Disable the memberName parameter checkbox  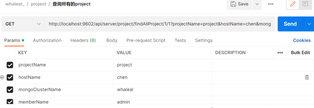coord(10,102)
